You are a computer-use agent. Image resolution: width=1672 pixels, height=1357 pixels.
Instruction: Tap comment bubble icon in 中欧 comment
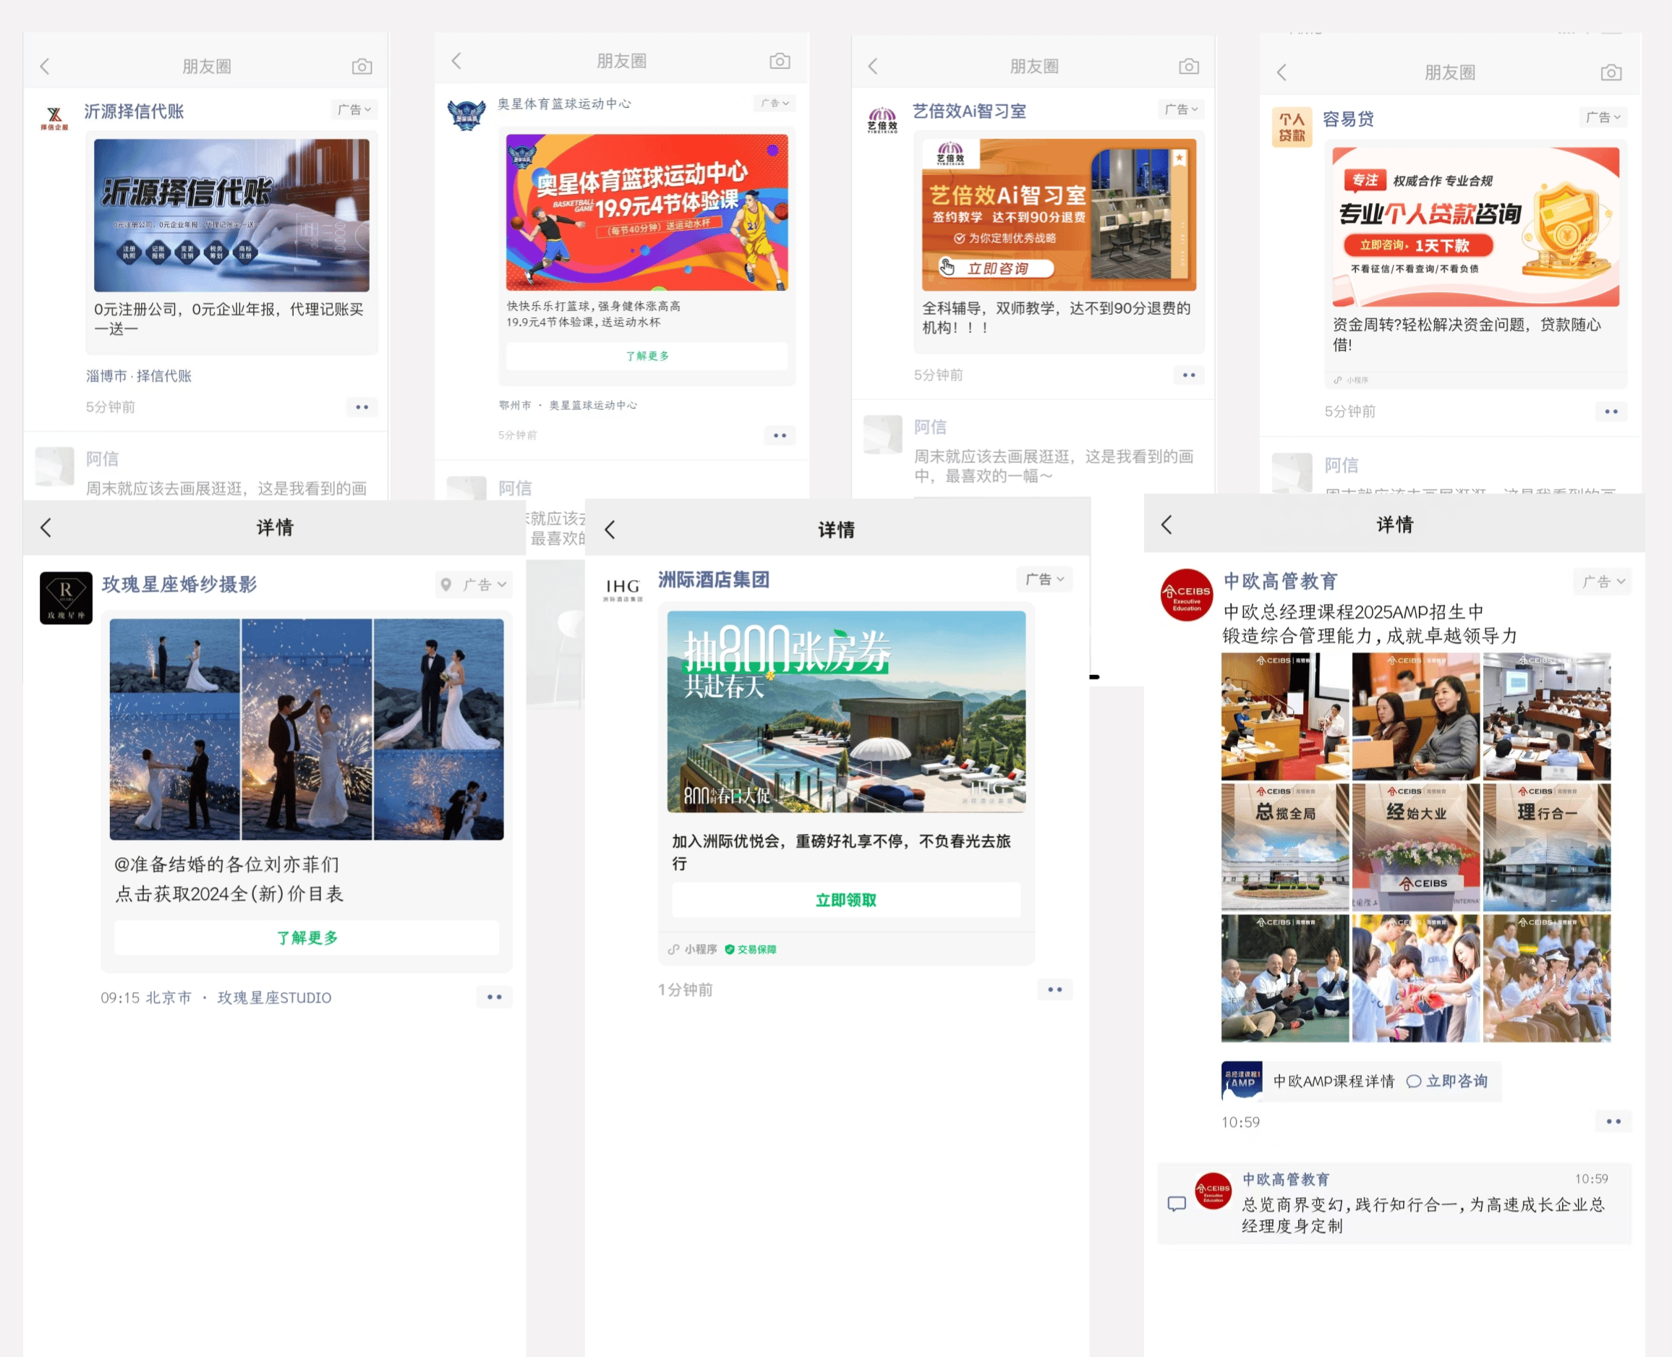1177,1204
